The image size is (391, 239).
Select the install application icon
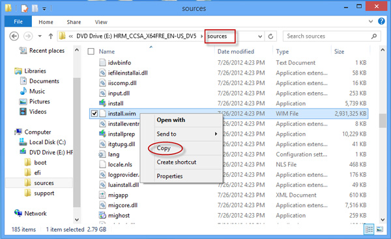coord(102,103)
